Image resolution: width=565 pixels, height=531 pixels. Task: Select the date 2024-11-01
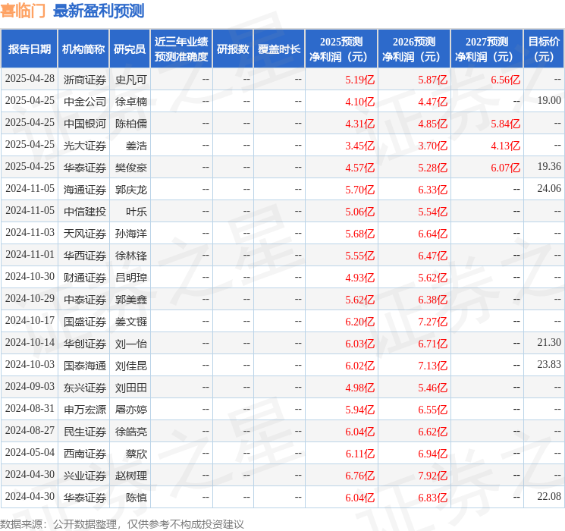pyautogui.click(x=30, y=255)
